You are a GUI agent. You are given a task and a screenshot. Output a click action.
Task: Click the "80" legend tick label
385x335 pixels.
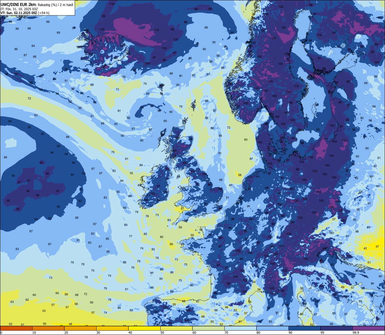tap(258, 333)
